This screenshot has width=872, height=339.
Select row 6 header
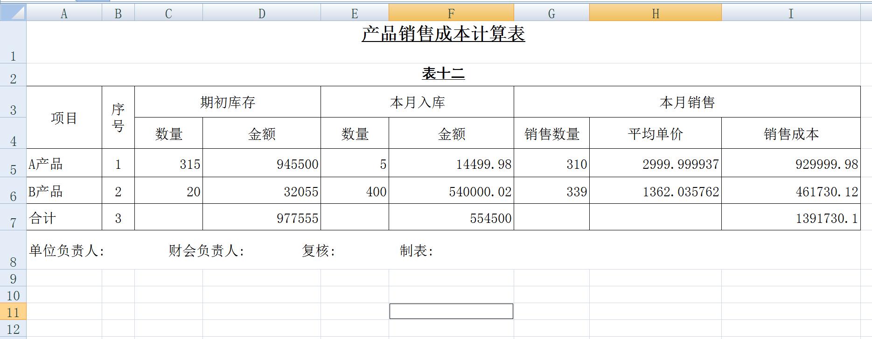(x=13, y=190)
